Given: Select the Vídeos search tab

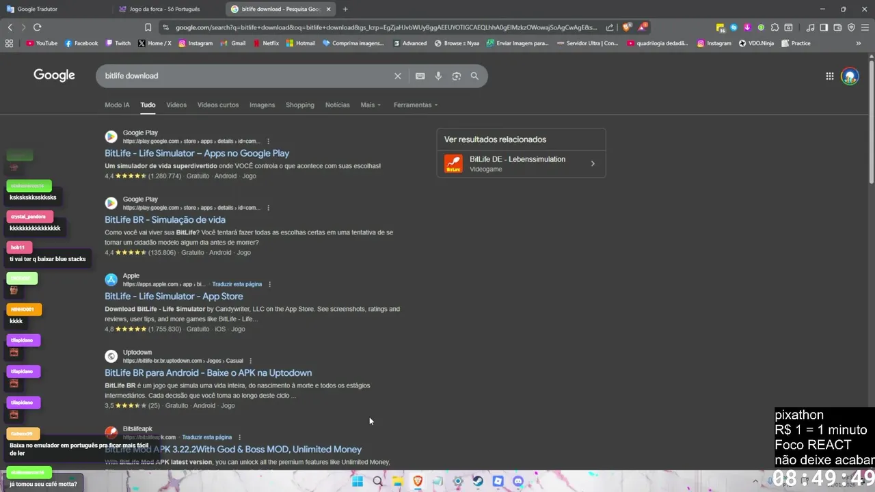Looking at the screenshot, I should [176, 105].
